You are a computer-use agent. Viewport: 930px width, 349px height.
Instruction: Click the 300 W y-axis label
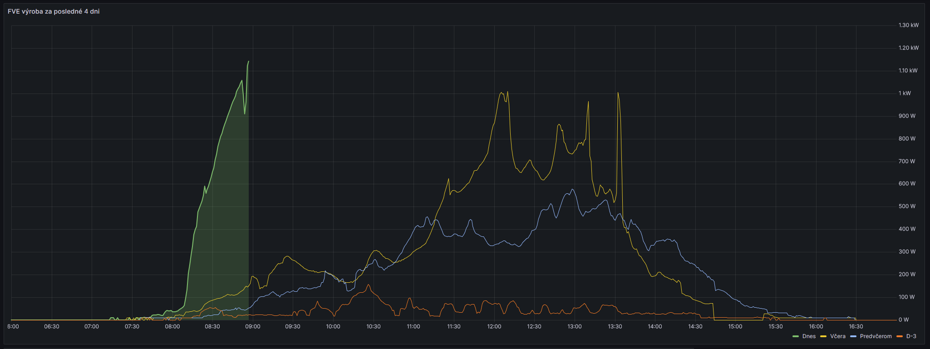click(x=907, y=252)
